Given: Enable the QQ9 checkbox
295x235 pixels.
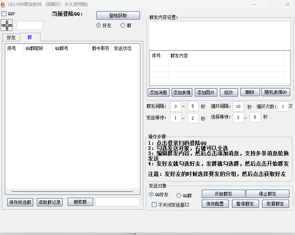Looking at the screenshot, I should [4, 13].
